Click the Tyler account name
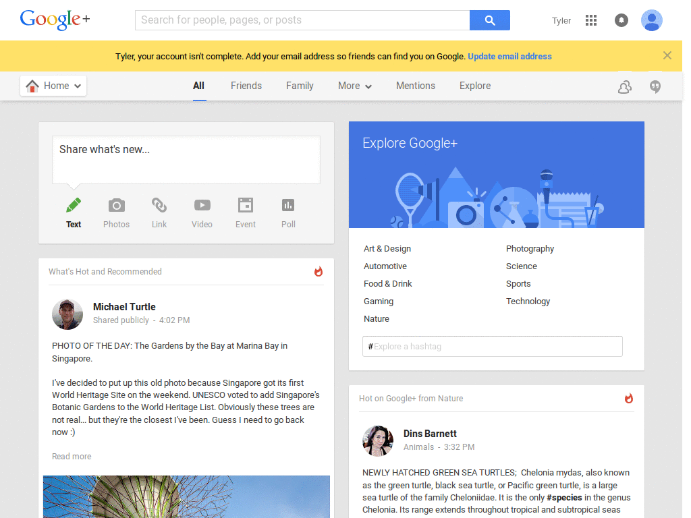The image size is (691, 518). pyautogui.click(x=561, y=21)
